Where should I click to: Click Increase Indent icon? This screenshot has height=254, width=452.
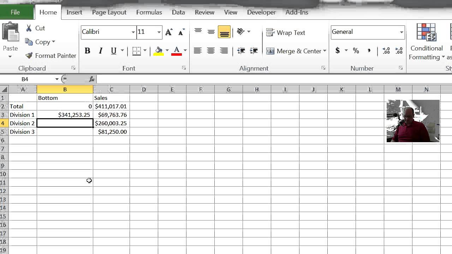pos(254,51)
